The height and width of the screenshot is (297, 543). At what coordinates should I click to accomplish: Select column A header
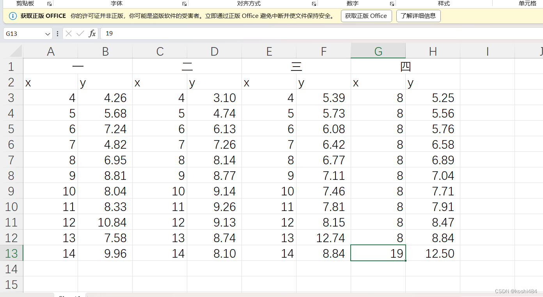[x=51, y=51]
